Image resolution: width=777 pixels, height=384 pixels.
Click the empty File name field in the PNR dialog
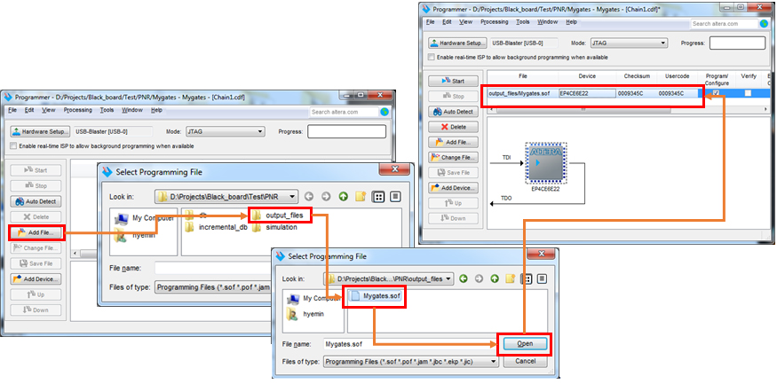click(213, 268)
